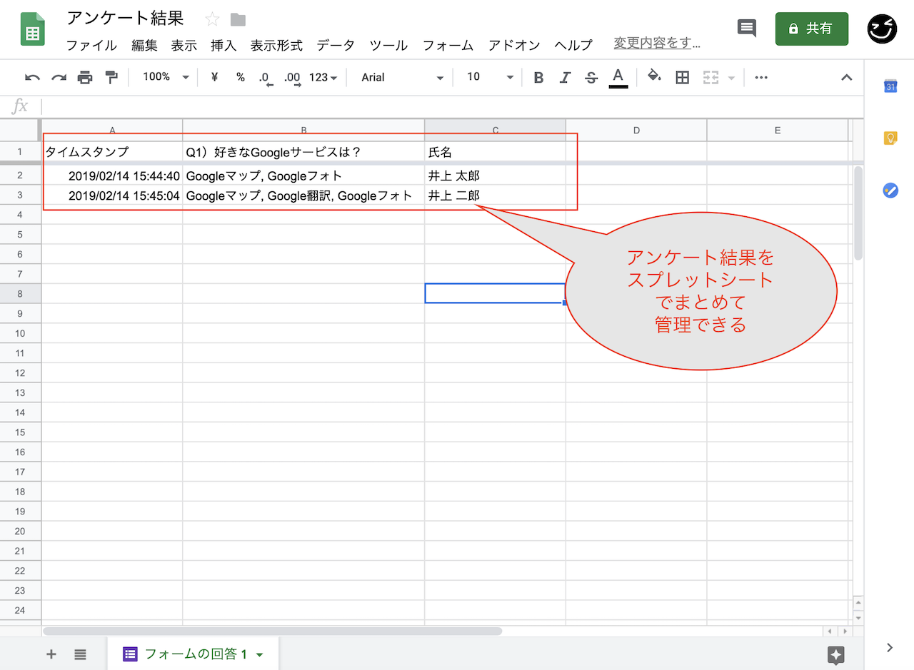This screenshot has width=914, height=670.
Task: Open comments via the speech bubble icon
Action: coord(746,29)
